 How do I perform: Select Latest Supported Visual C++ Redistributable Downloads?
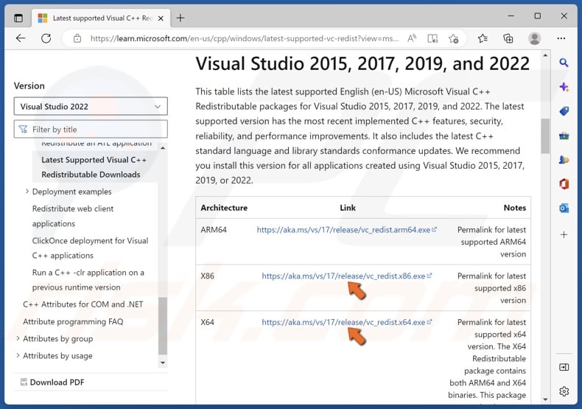pos(94,167)
